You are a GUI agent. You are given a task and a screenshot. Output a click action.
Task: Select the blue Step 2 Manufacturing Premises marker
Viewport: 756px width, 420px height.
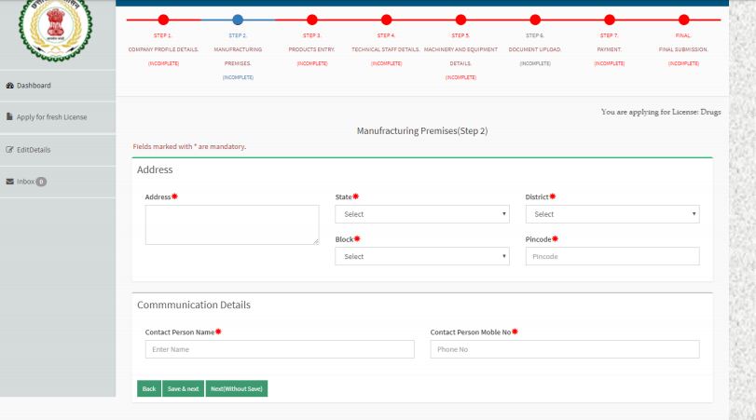coord(238,19)
